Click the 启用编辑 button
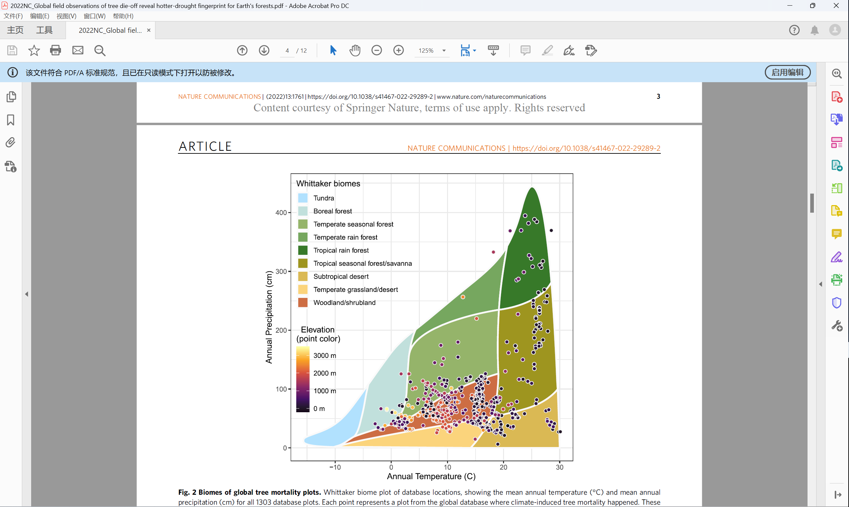 787,73
